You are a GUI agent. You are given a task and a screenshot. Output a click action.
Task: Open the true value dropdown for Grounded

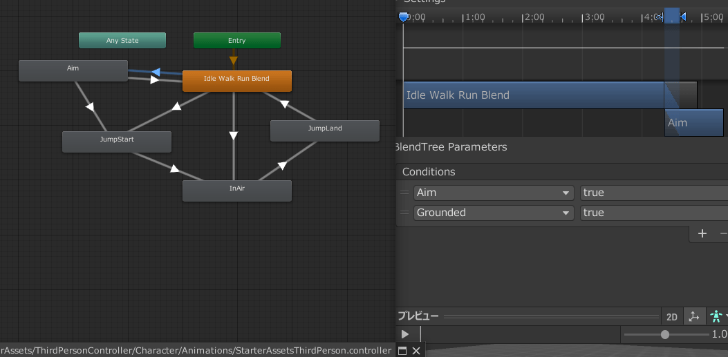654,213
